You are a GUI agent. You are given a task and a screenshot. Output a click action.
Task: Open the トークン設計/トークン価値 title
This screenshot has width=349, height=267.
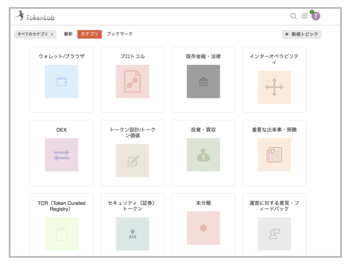(133, 132)
